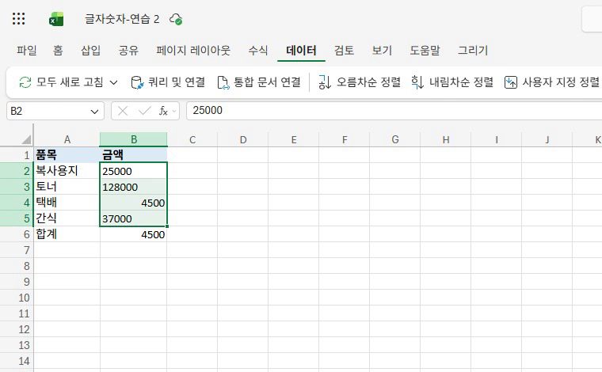Open the 도움말 tab

(x=425, y=50)
